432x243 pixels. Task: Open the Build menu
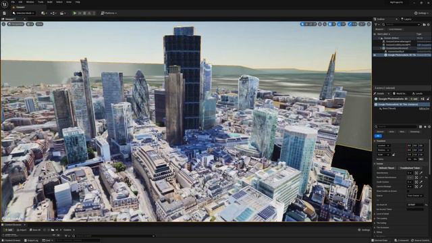(50, 2)
